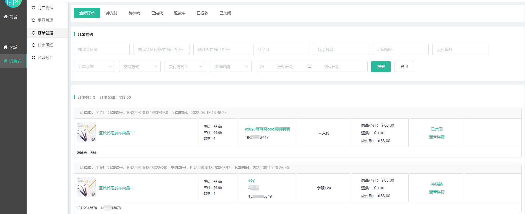Switch to the 退款中 tab
The image size is (525, 214).
point(180,13)
